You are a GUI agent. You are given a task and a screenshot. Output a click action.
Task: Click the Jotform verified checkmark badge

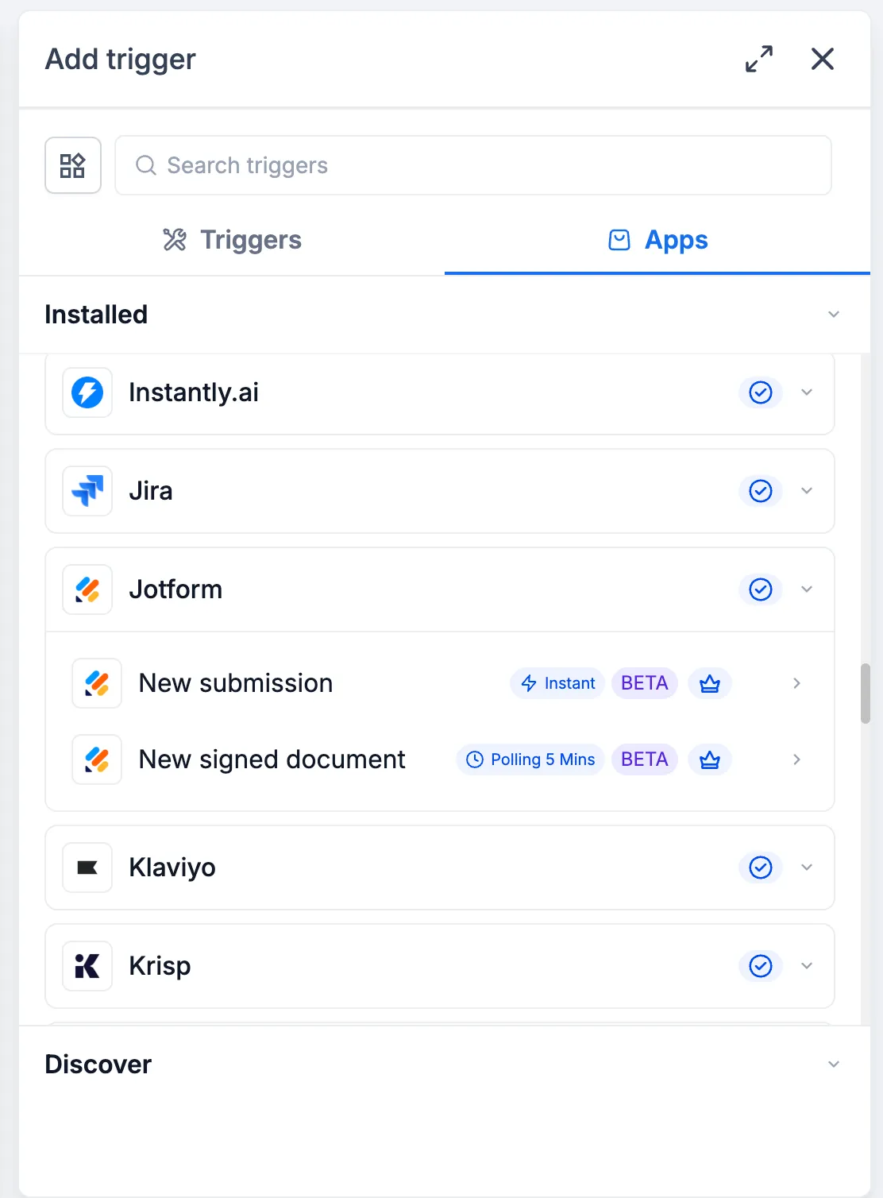(761, 589)
